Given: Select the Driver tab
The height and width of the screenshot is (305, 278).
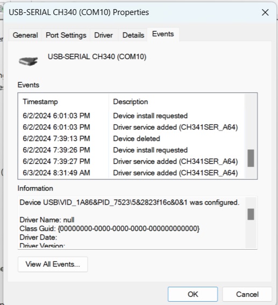Looking at the screenshot, I should pyautogui.click(x=103, y=35).
